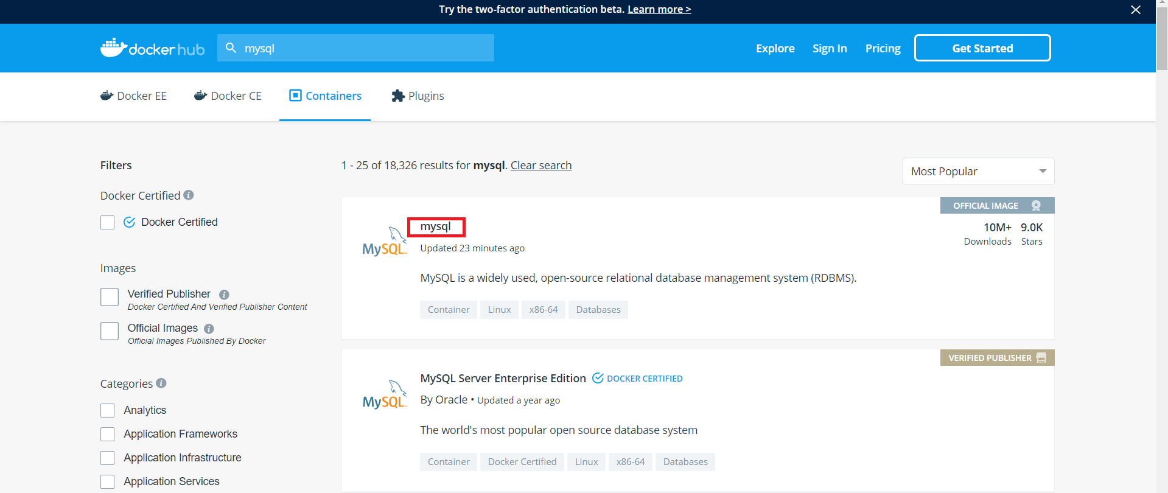The width and height of the screenshot is (1168, 493).
Task: Click the search magnifier icon
Action: point(231,47)
